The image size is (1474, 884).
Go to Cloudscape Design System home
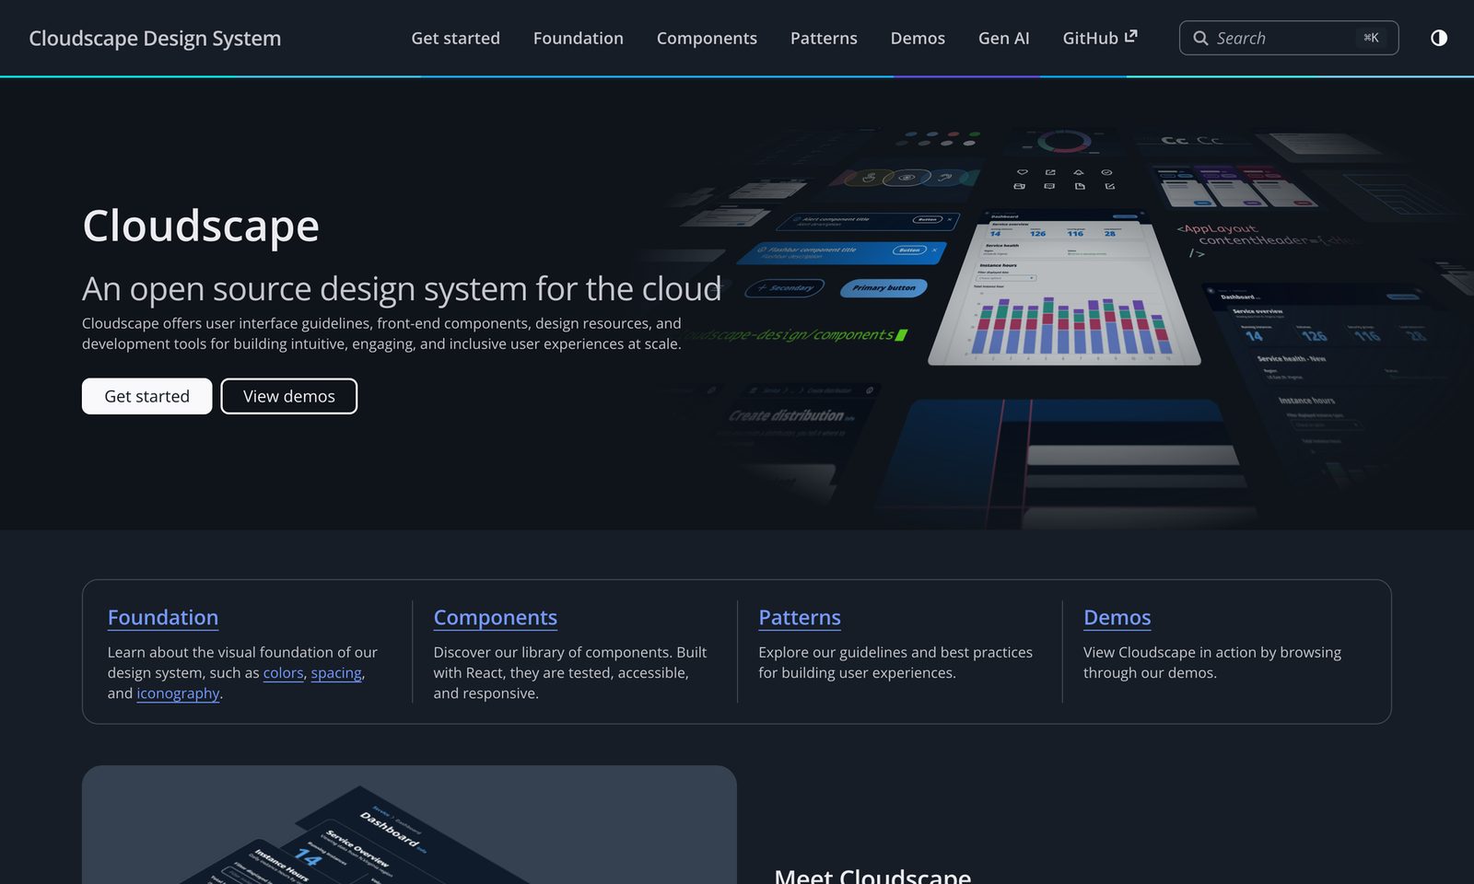(155, 38)
